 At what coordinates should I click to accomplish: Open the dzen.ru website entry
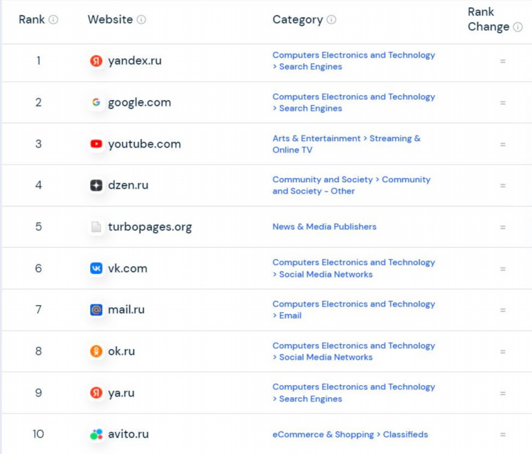(128, 185)
